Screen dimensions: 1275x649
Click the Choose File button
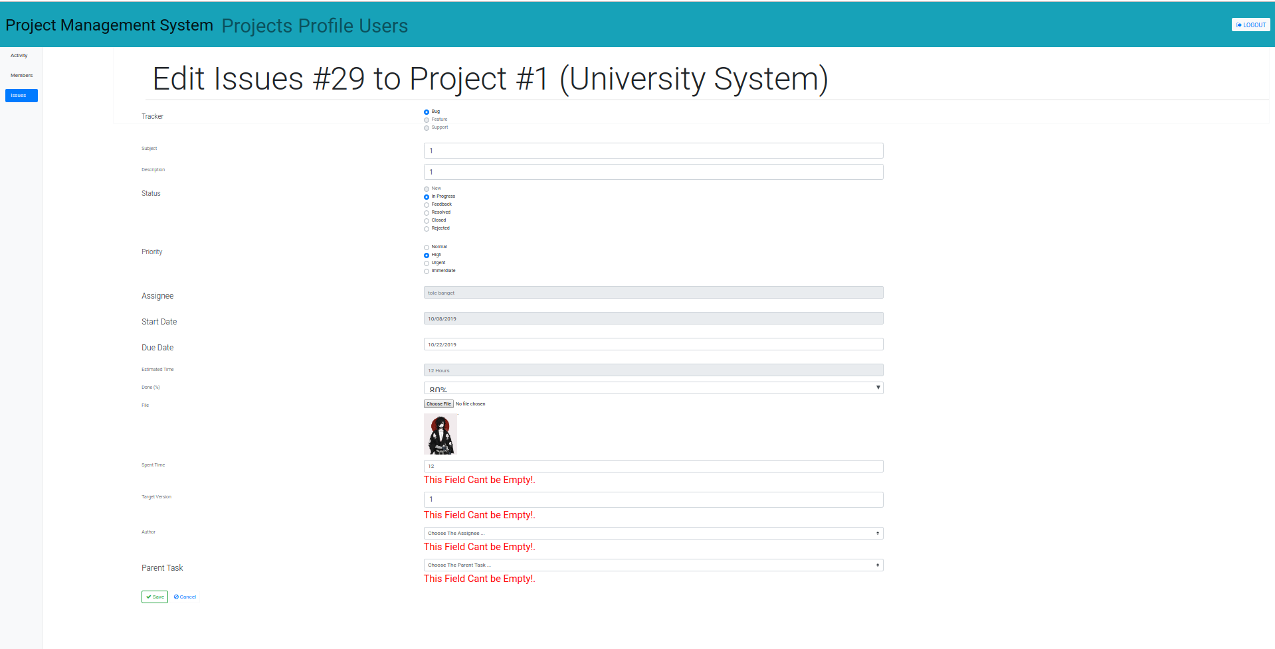439,404
